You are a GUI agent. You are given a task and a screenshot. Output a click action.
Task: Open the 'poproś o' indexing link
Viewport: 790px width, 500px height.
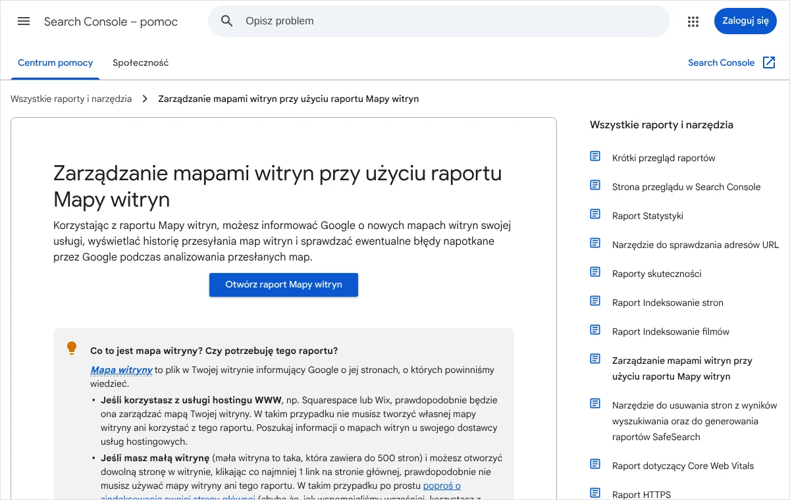pos(442,486)
